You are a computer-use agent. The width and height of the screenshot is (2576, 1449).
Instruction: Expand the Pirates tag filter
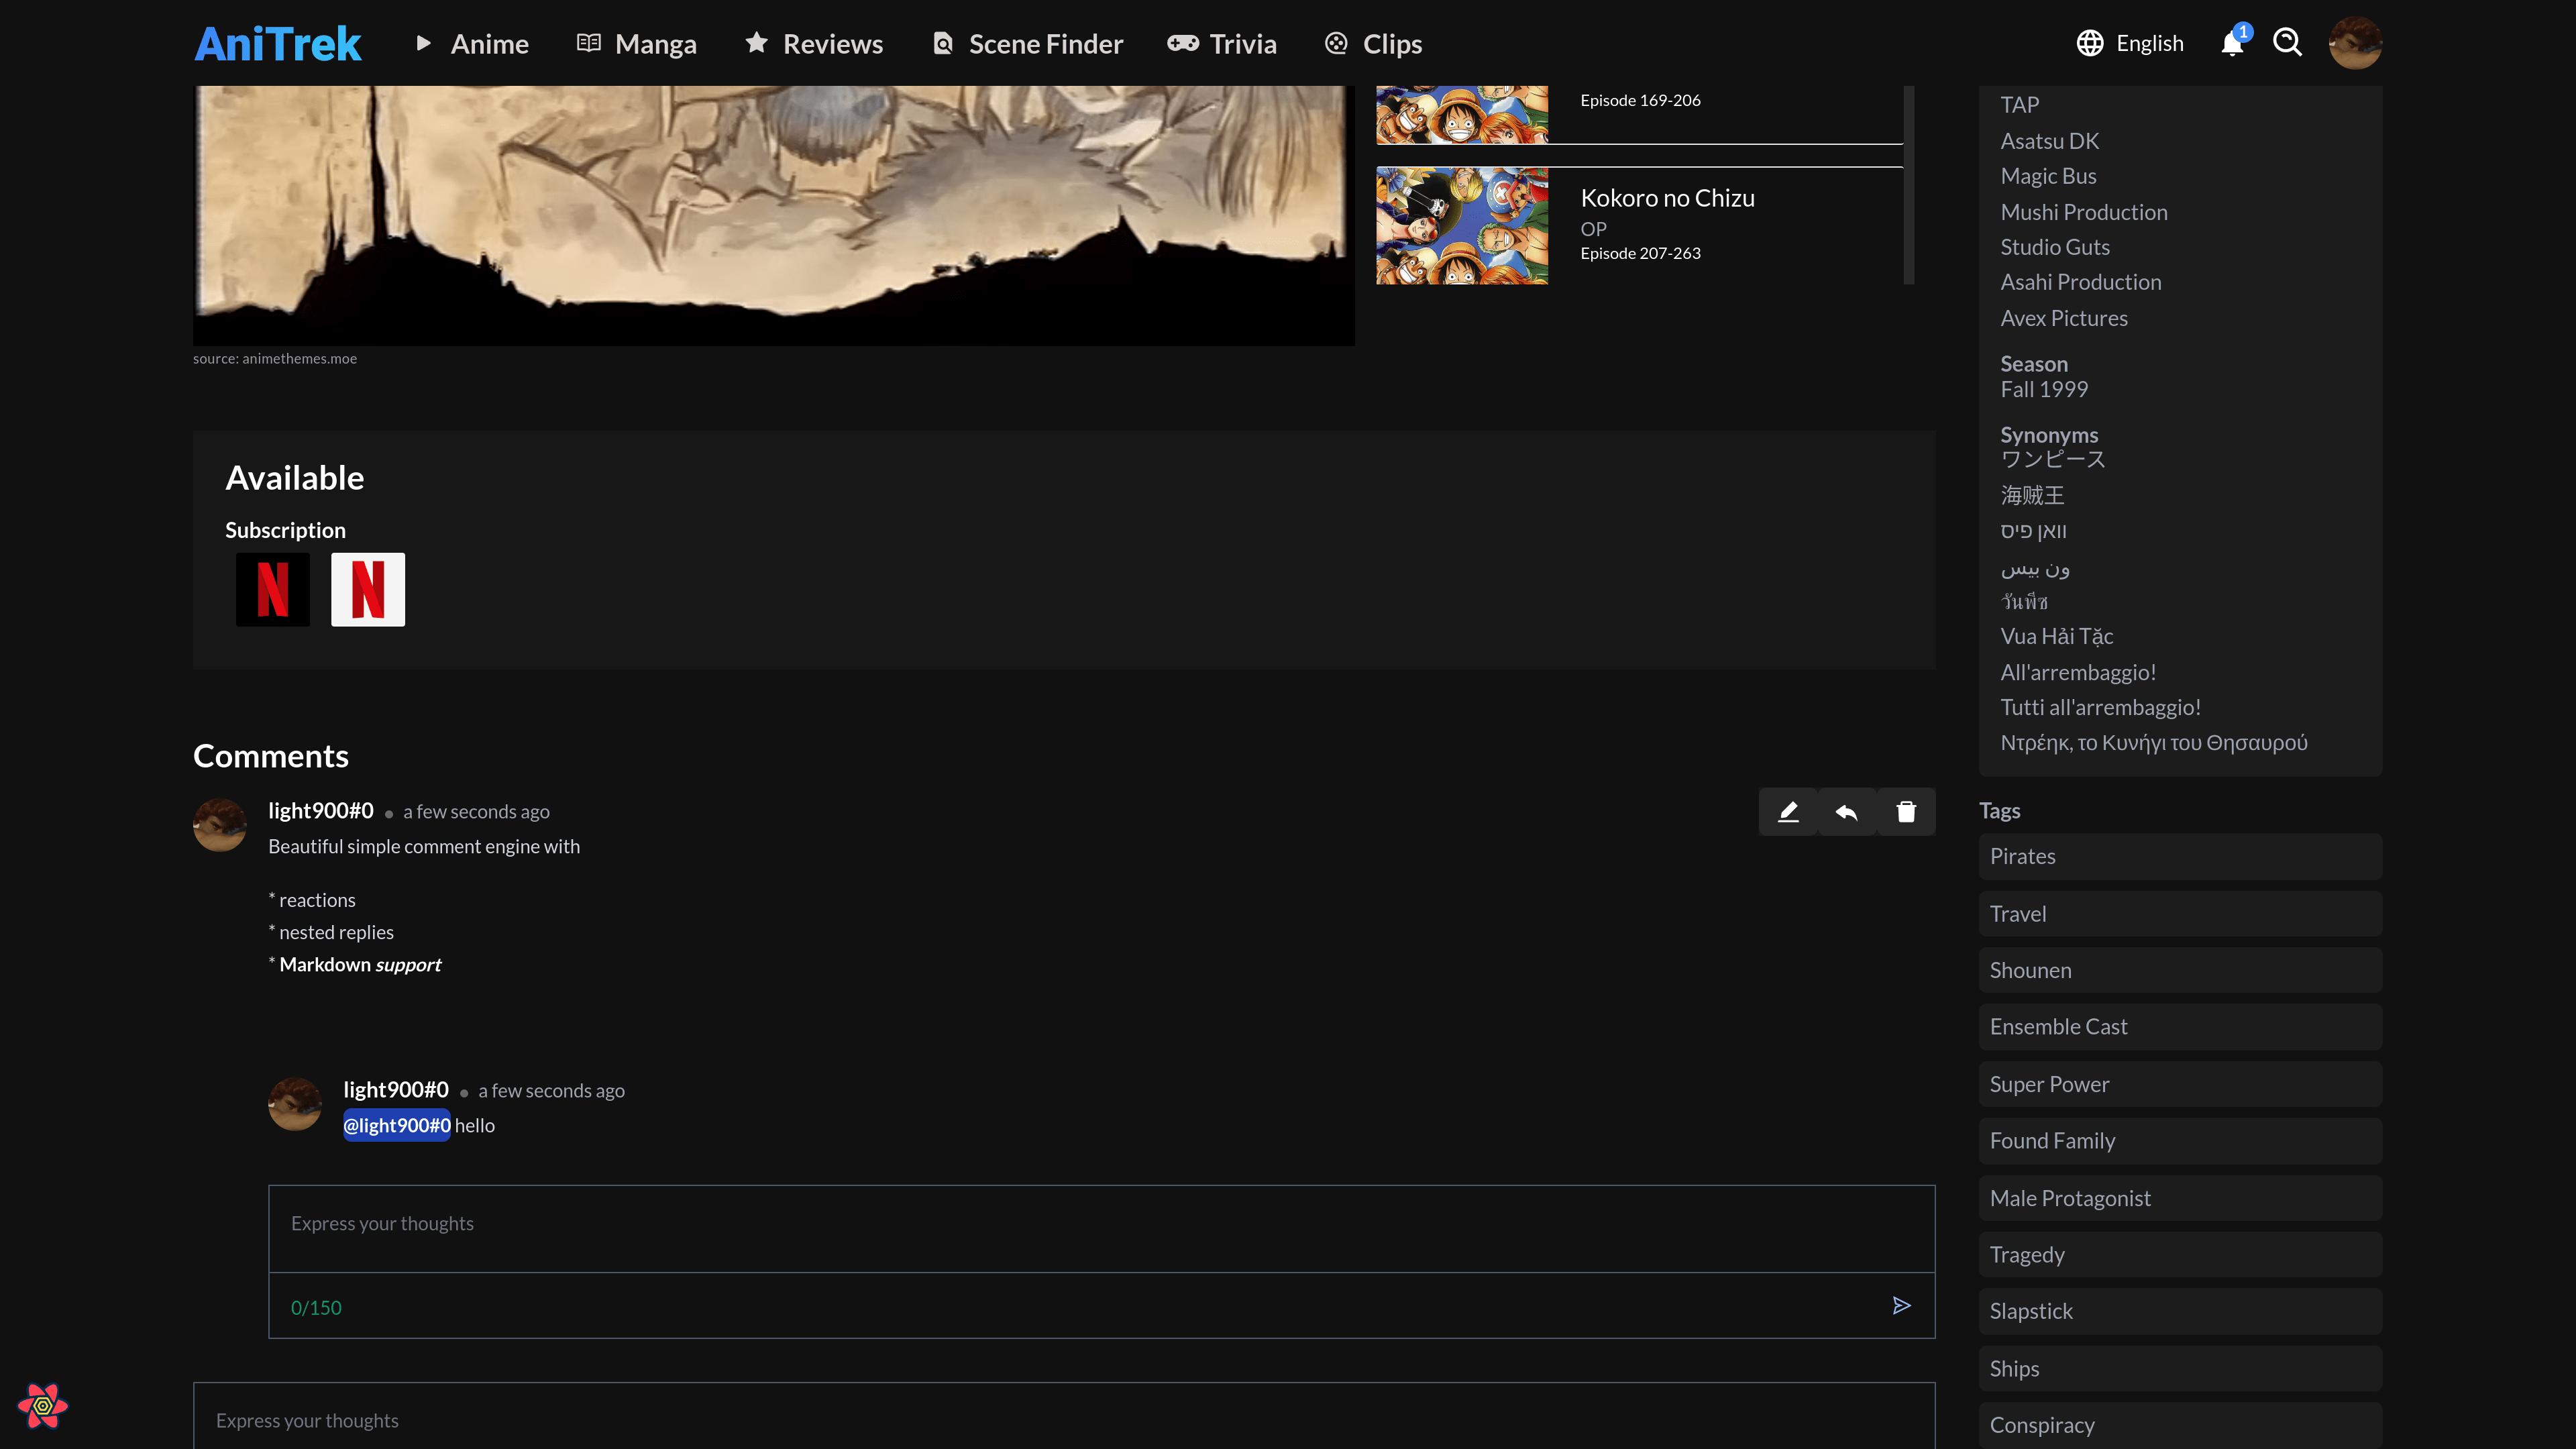(x=2180, y=855)
